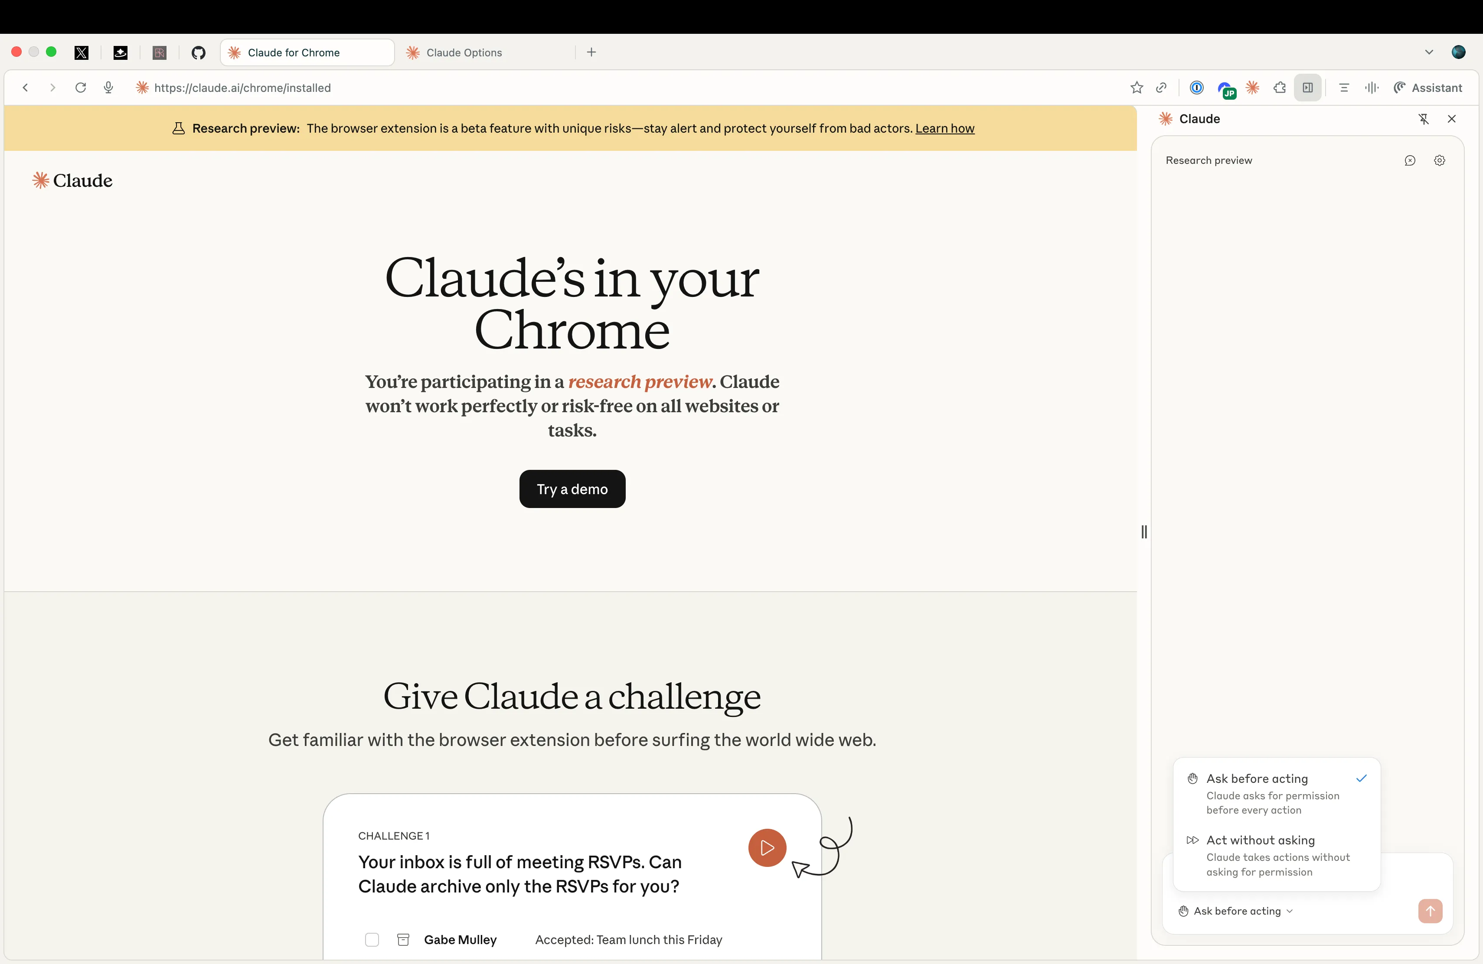
Task: Expand the tab list chevron
Action: click(x=1429, y=52)
